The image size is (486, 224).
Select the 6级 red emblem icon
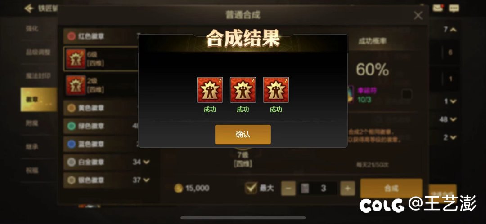pos(76,59)
